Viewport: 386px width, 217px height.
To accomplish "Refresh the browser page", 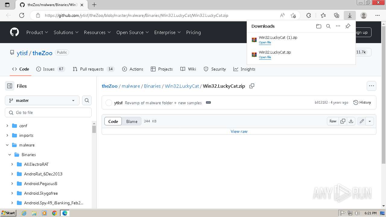I will 22,15.
